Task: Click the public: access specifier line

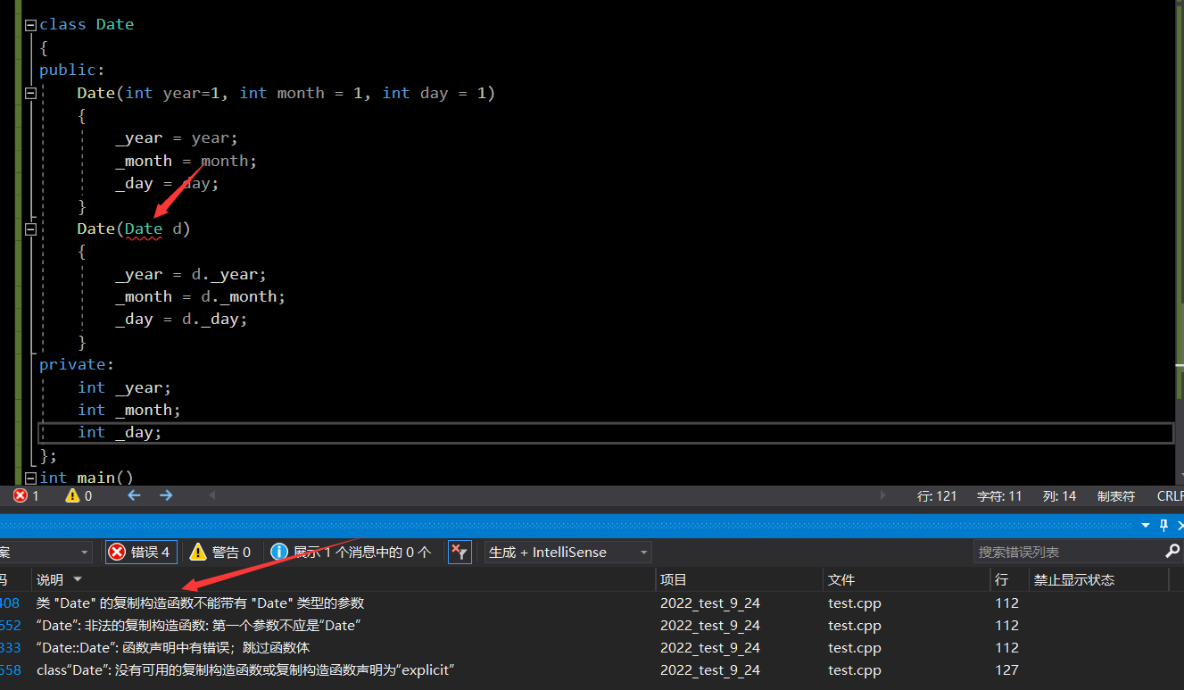Action: tap(72, 71)
